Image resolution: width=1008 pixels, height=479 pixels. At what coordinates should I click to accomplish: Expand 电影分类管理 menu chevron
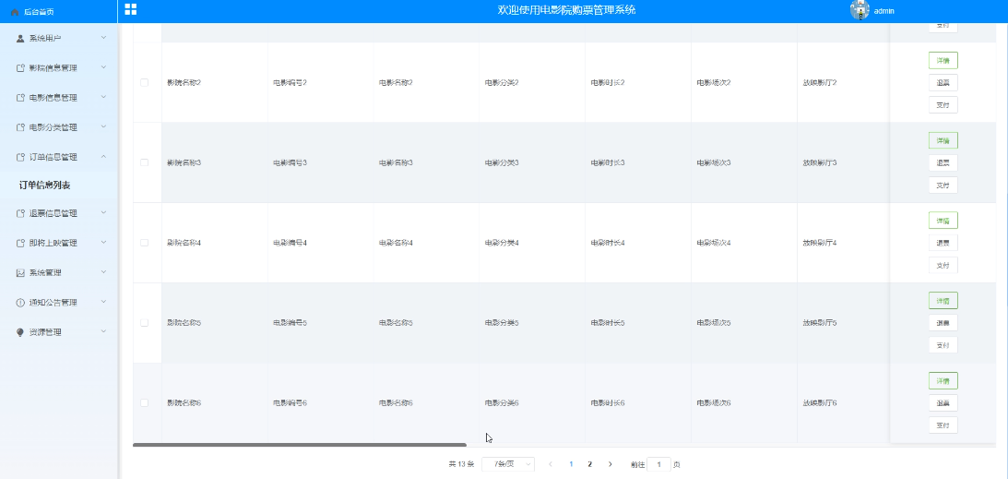(103, 126)
